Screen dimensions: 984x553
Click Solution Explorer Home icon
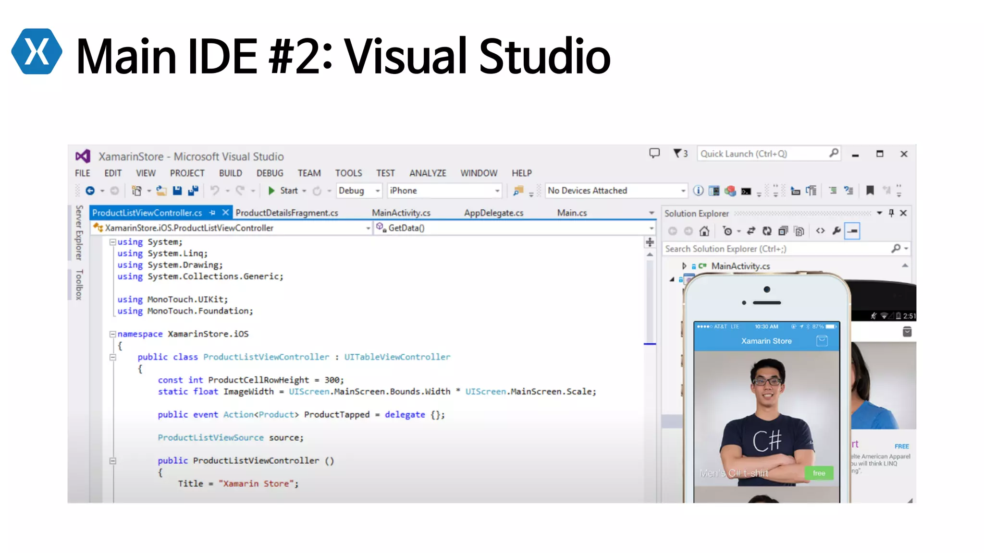pos(704,231)
